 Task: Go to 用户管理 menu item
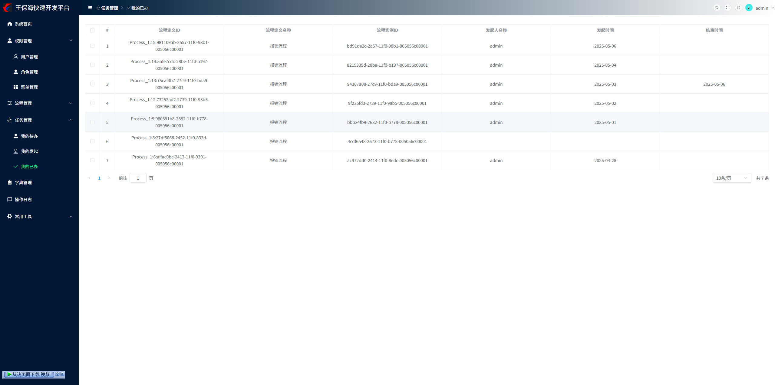pos(29,57)
